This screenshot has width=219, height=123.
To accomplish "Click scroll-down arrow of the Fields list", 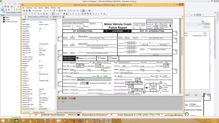I will pos(55,110).
